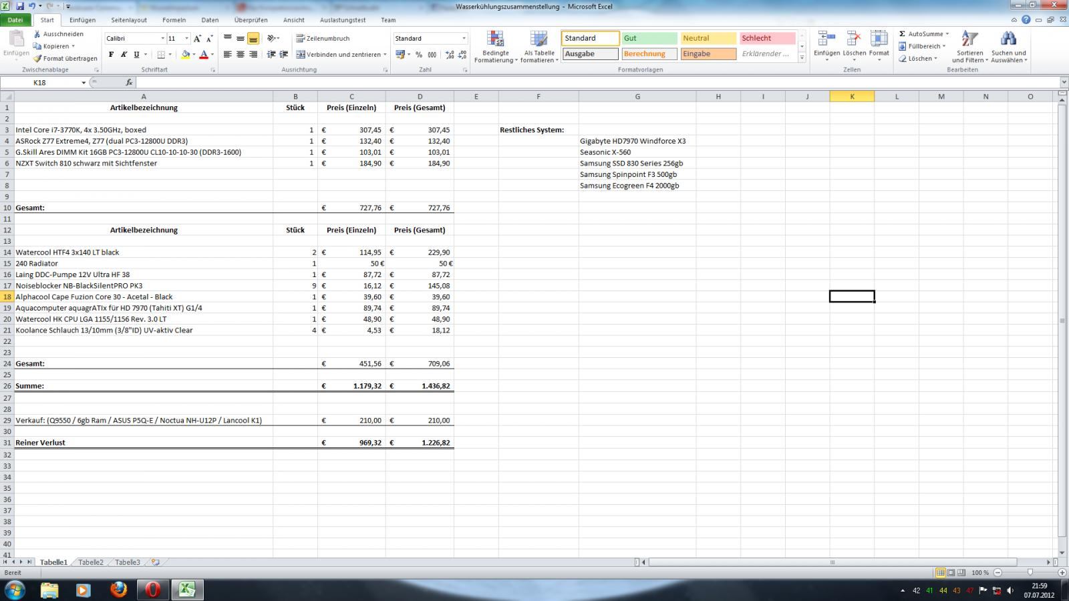Apply the red Schlecht cell style
1069x601 pixels.
tap(767, 38)
